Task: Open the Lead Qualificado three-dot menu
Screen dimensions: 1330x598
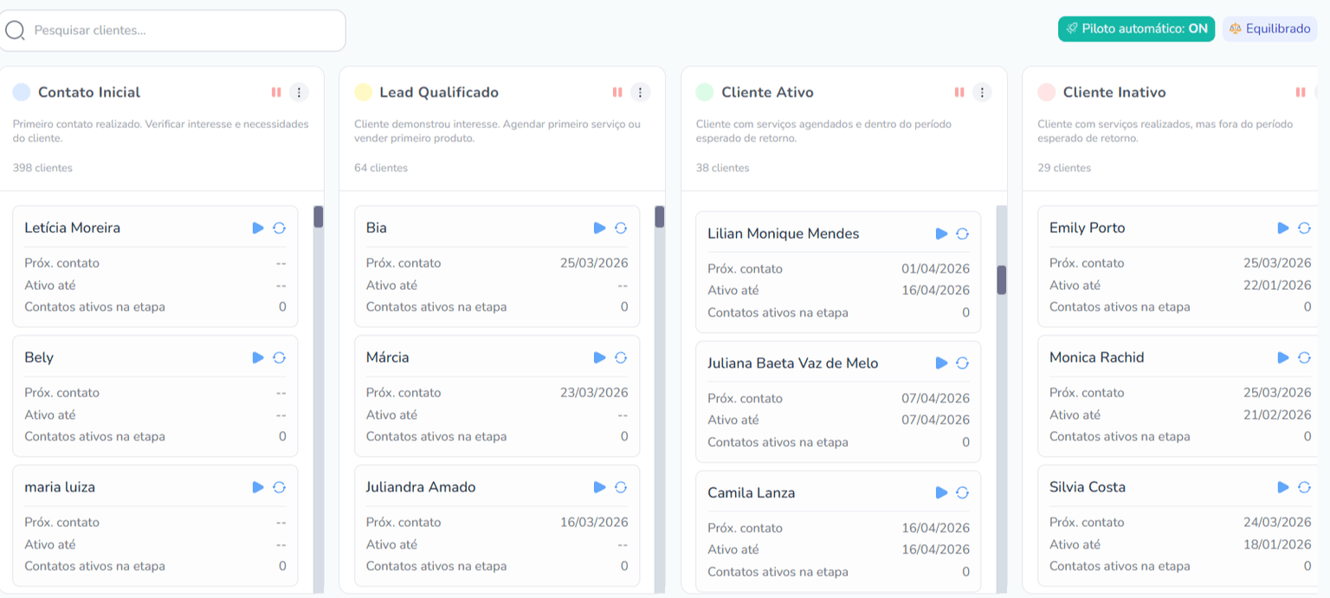Action: 640,92
